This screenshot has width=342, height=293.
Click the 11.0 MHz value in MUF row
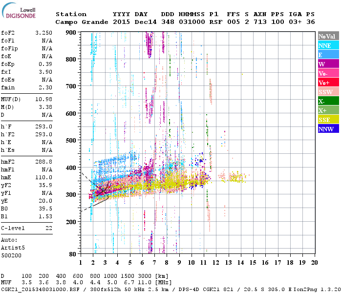pos(145,283)
